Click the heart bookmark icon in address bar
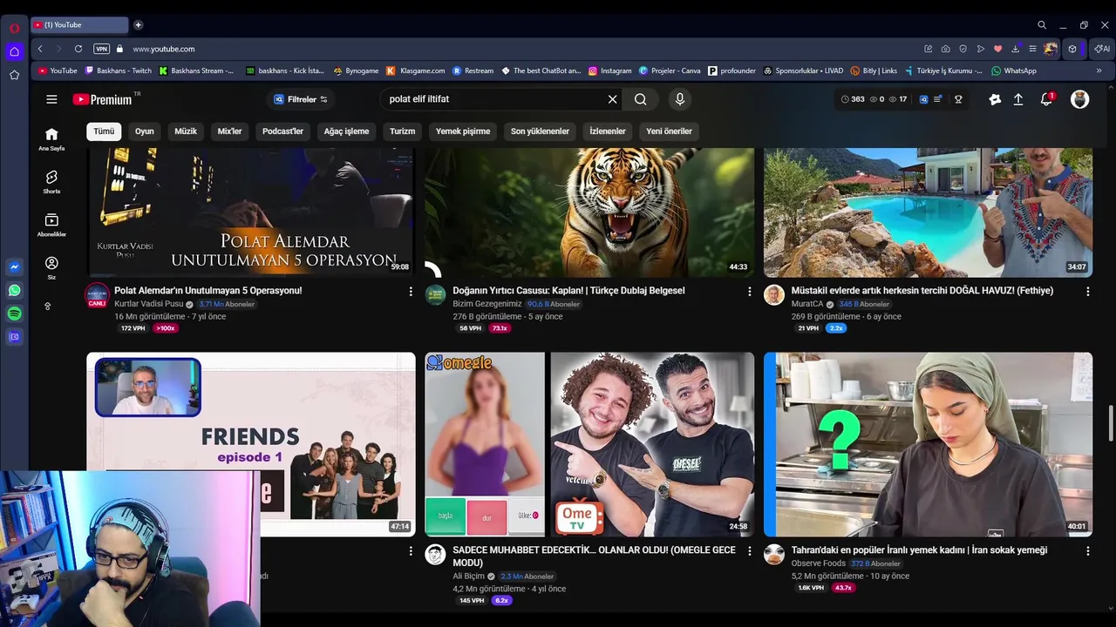 click(997, 49)
